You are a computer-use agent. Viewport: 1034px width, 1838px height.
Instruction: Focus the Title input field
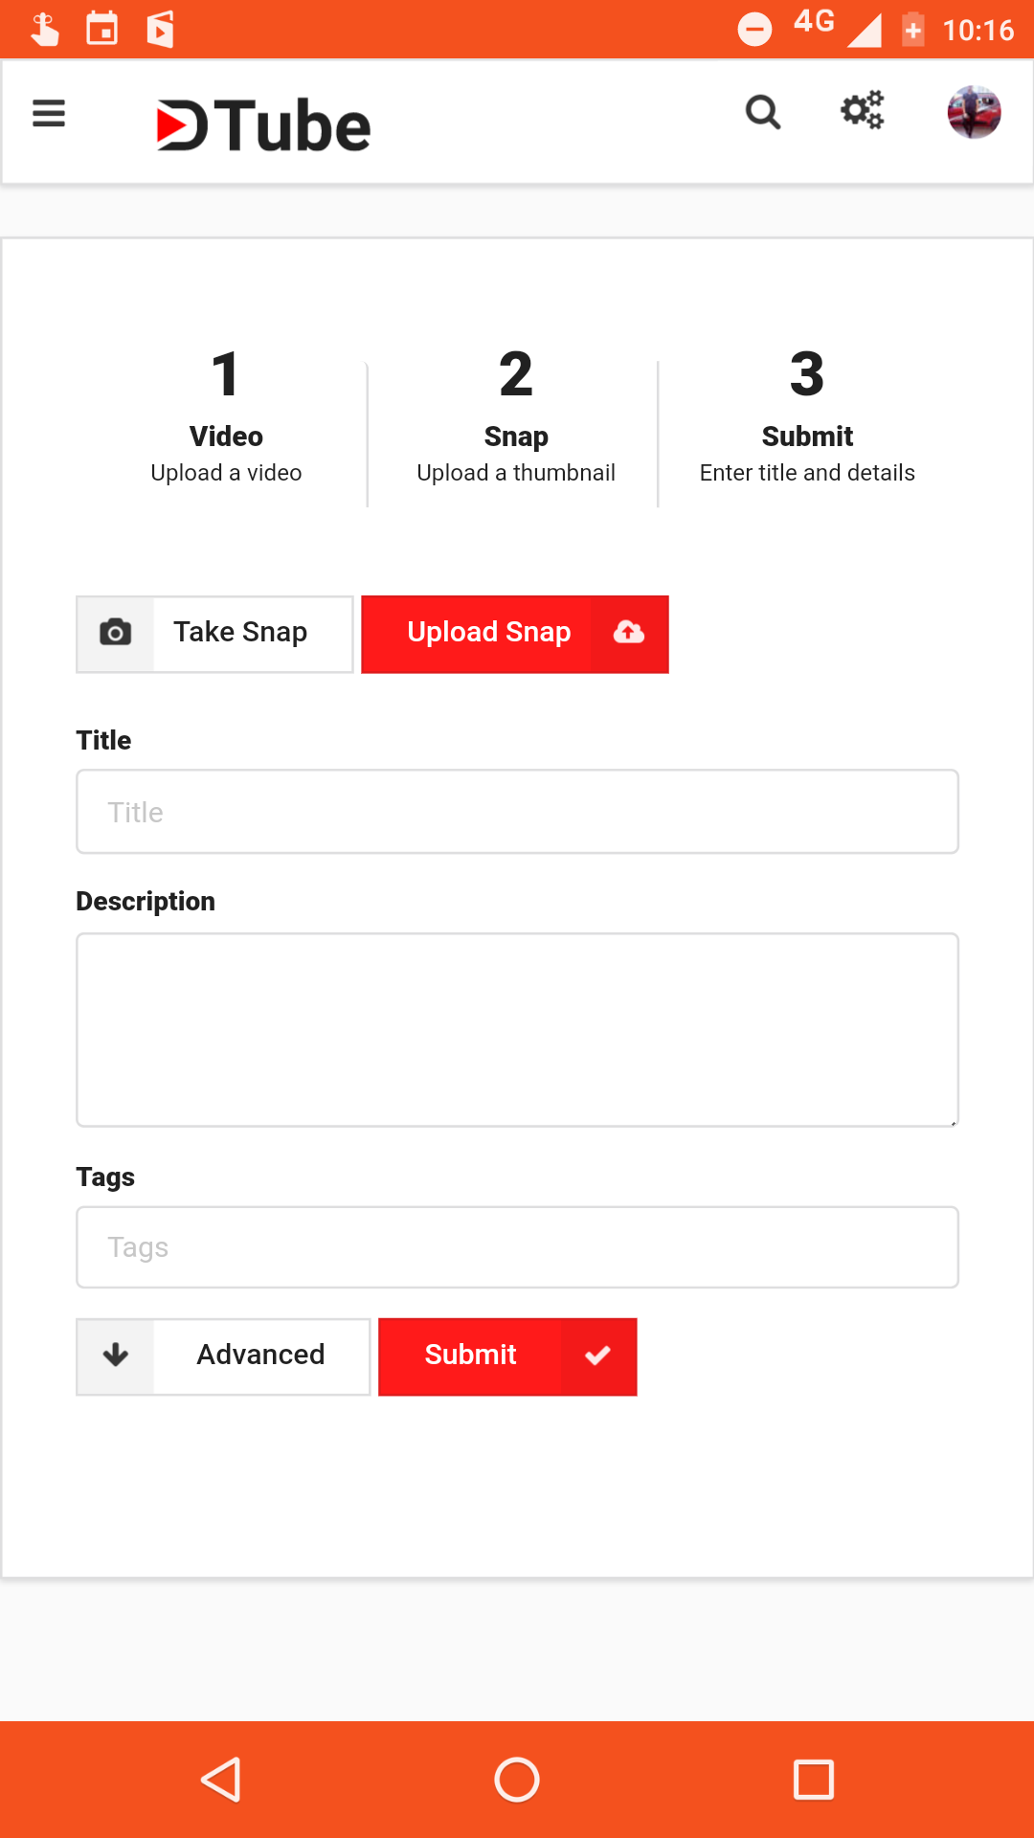click(x=517, y=812)
